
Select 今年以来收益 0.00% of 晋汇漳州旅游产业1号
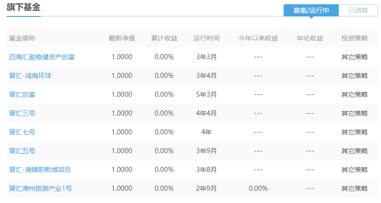point(258,188)
